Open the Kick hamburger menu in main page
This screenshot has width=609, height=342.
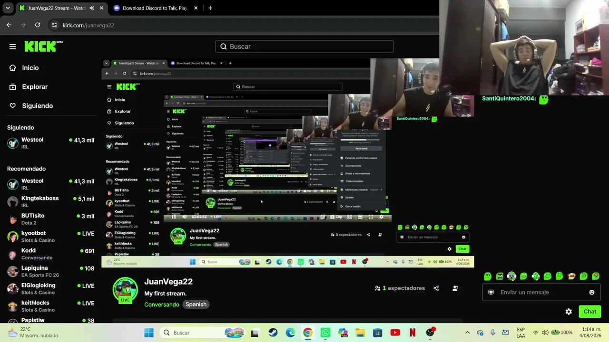click(x=13, y=47)
